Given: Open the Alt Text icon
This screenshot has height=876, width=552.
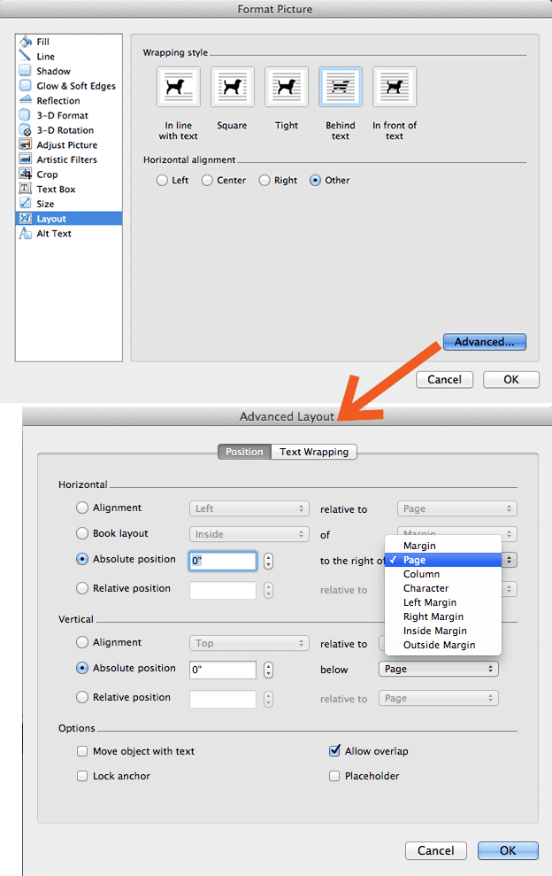Looking at the screenshot, I should click(x=25, y=233).
